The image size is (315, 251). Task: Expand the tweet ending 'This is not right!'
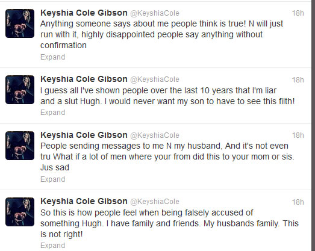click(52, 246)
